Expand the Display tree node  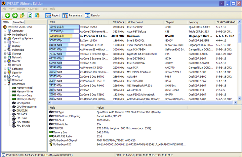[5, 46]
